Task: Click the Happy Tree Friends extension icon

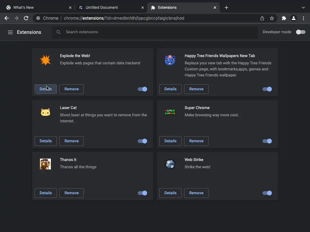Action: click(x=170, y=60)
